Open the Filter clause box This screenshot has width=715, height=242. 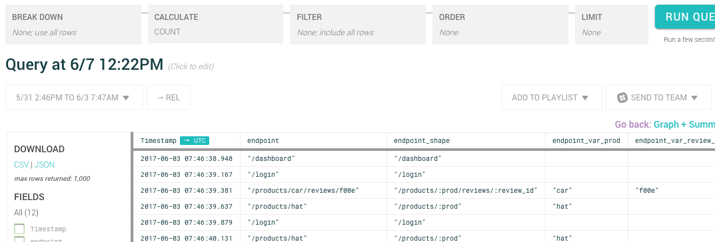click(x=357, y=25)
